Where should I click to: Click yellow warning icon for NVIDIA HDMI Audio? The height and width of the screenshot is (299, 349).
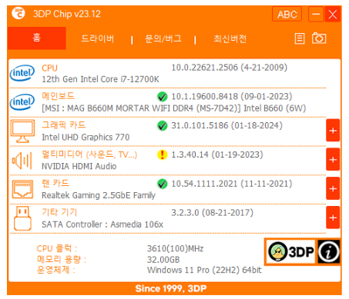pyautogui.click(x=162, y=154)
